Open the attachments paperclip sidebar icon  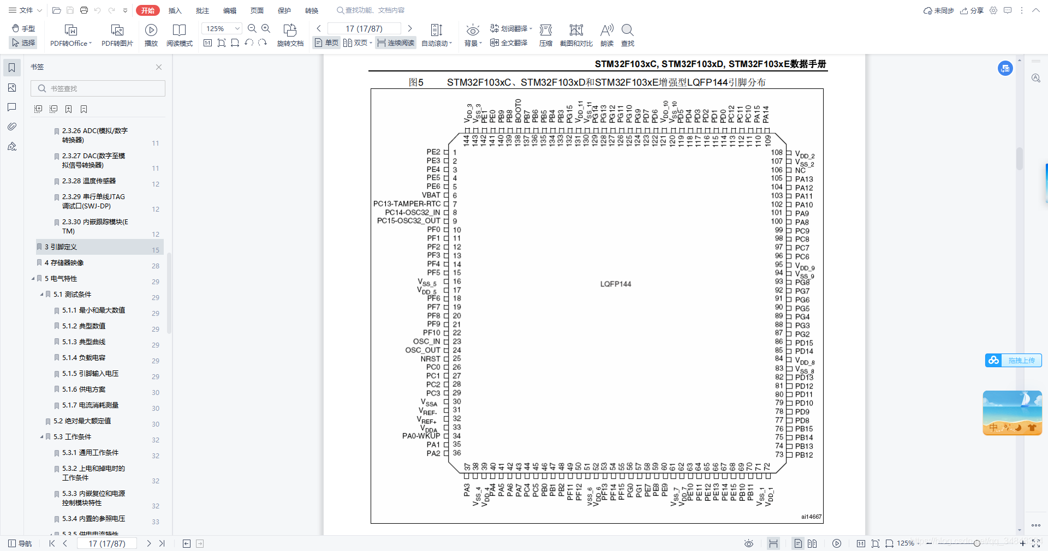point(12,127)
